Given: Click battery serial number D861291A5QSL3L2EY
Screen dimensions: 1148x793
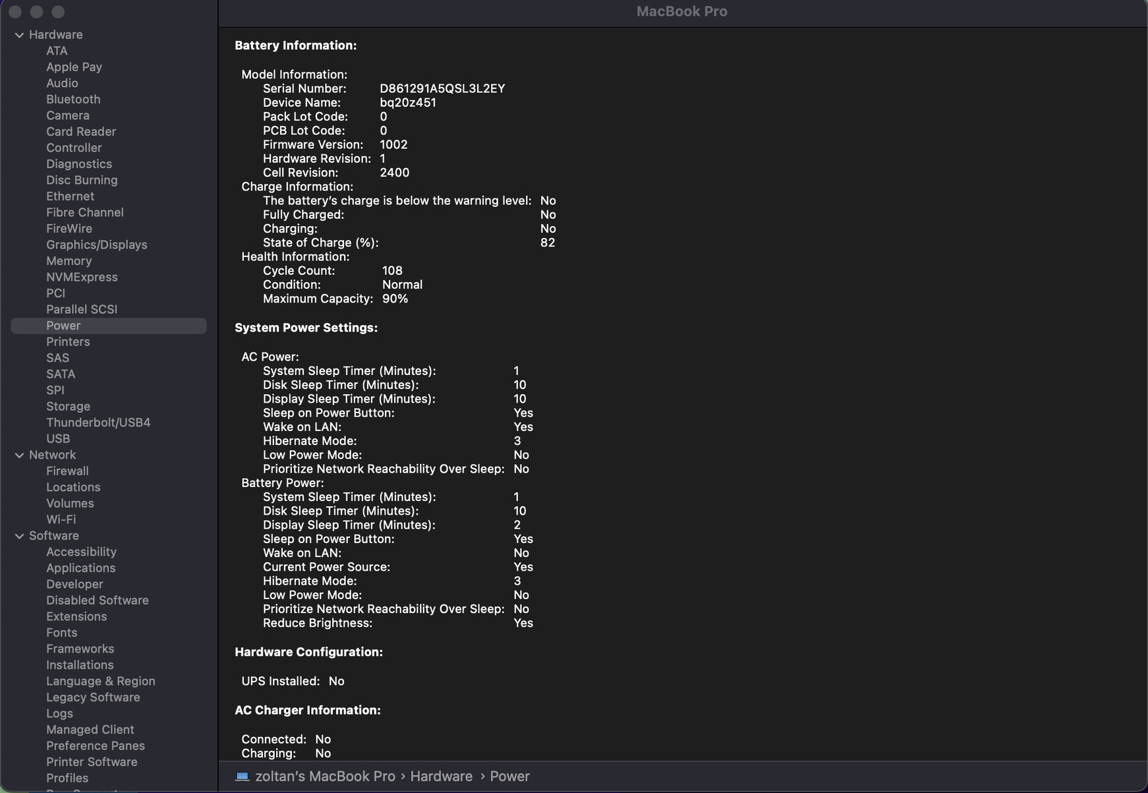Looking at the screenshot, I should click(442, 88).
